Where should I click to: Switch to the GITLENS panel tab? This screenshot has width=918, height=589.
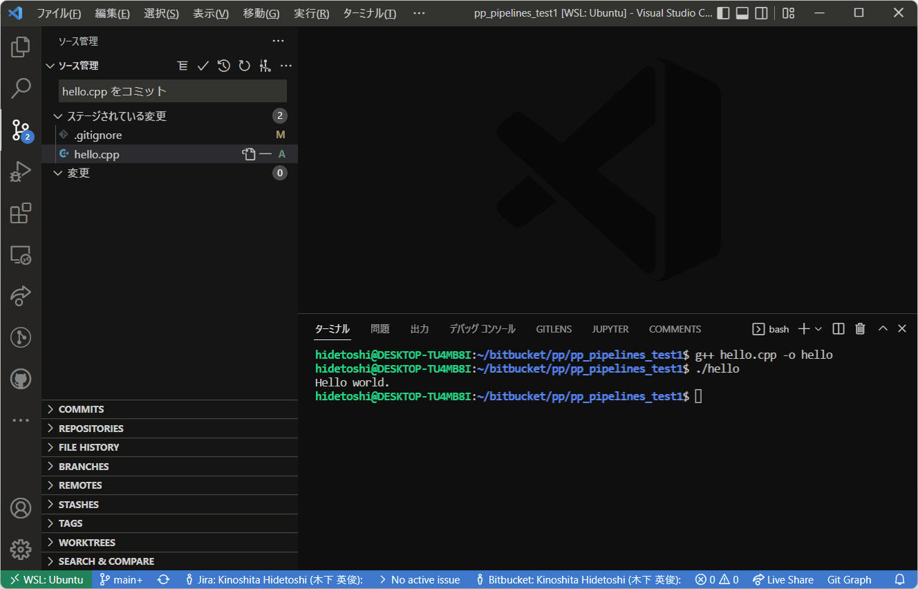554,329
